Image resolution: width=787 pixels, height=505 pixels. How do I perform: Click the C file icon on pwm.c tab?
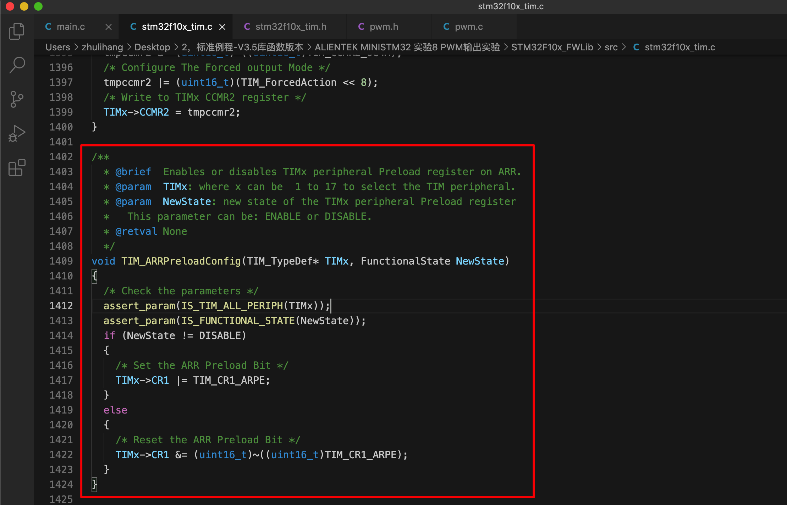(x=446, y=27)
